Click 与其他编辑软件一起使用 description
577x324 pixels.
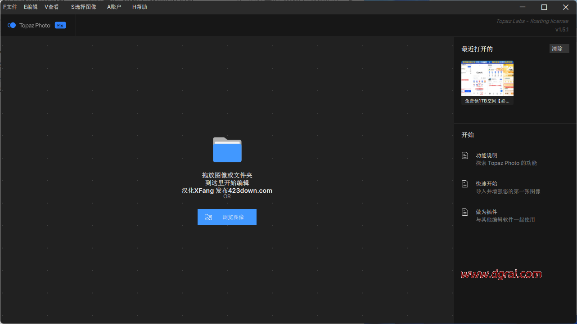tap(505, 220)
